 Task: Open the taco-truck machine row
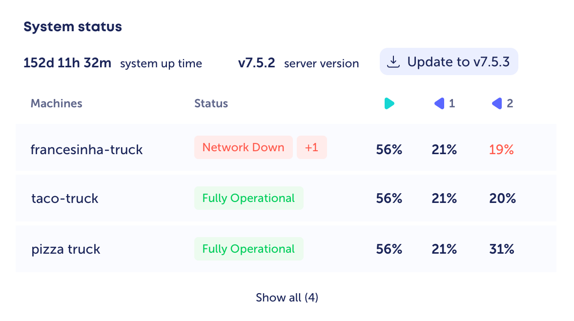point(65,199)
